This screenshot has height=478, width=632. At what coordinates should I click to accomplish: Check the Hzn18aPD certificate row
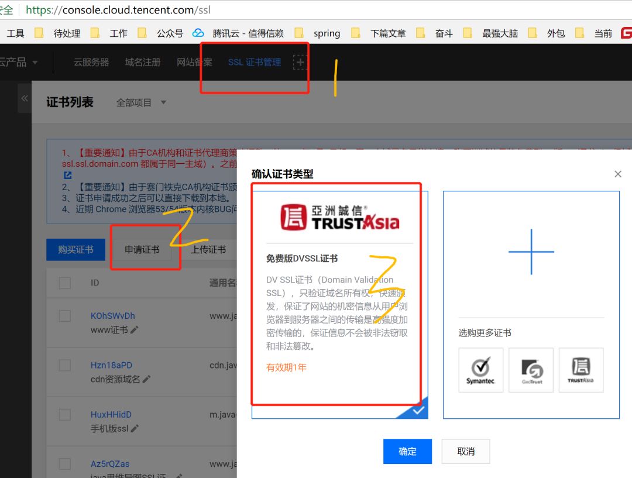(65, 365)
